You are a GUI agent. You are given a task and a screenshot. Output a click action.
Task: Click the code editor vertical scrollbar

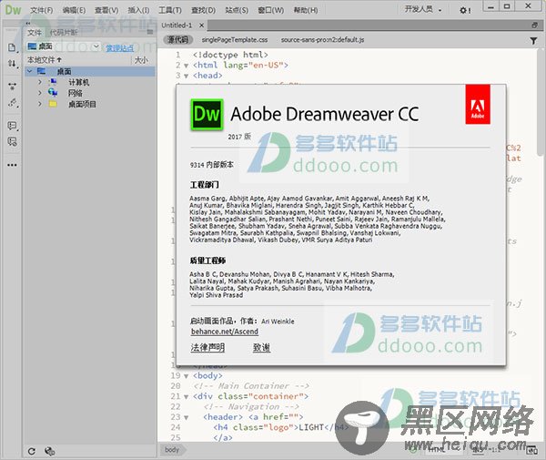541,103
